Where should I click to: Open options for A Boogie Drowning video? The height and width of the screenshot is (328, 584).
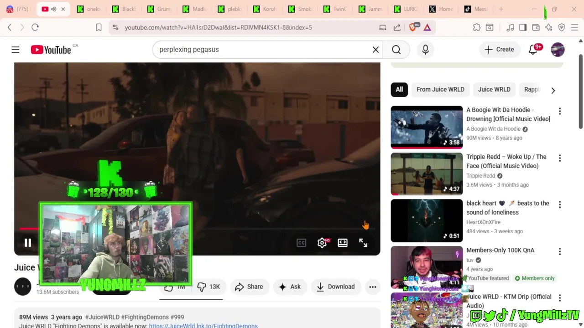pyautogui.click(x=560, y=111)
